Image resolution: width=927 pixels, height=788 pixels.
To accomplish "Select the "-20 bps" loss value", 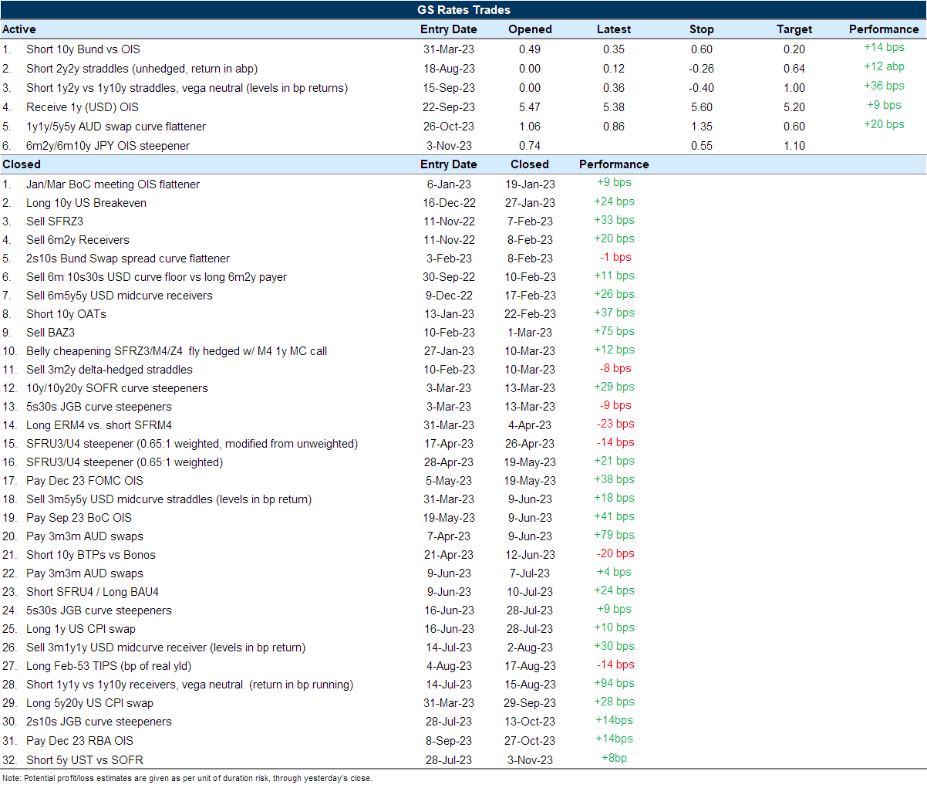I will (x=615, y=553).
